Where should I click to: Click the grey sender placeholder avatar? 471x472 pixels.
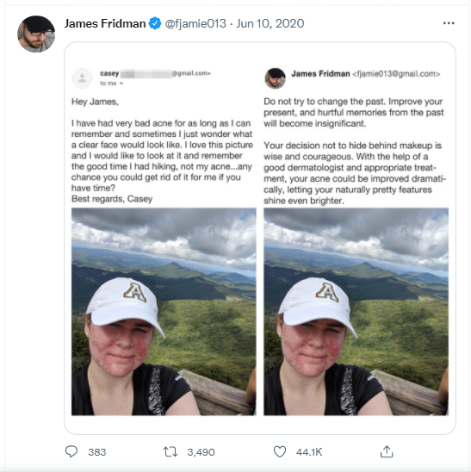82,78
